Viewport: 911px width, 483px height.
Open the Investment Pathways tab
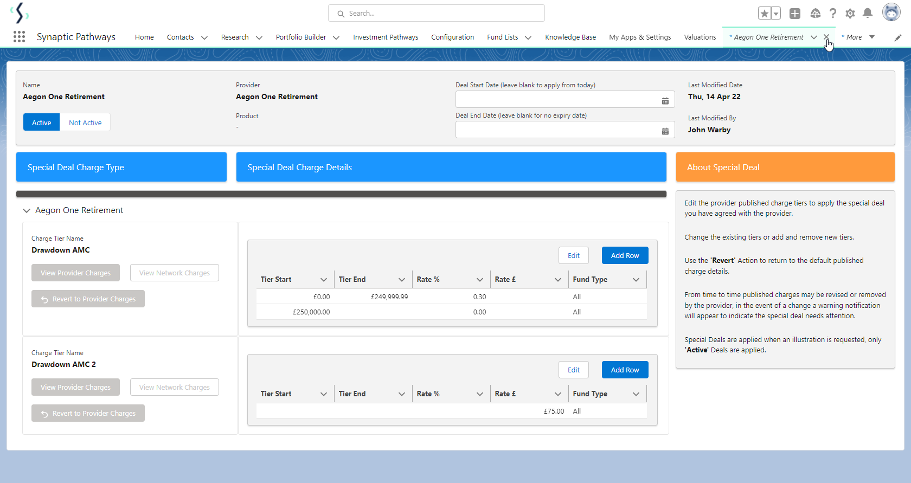386,37
